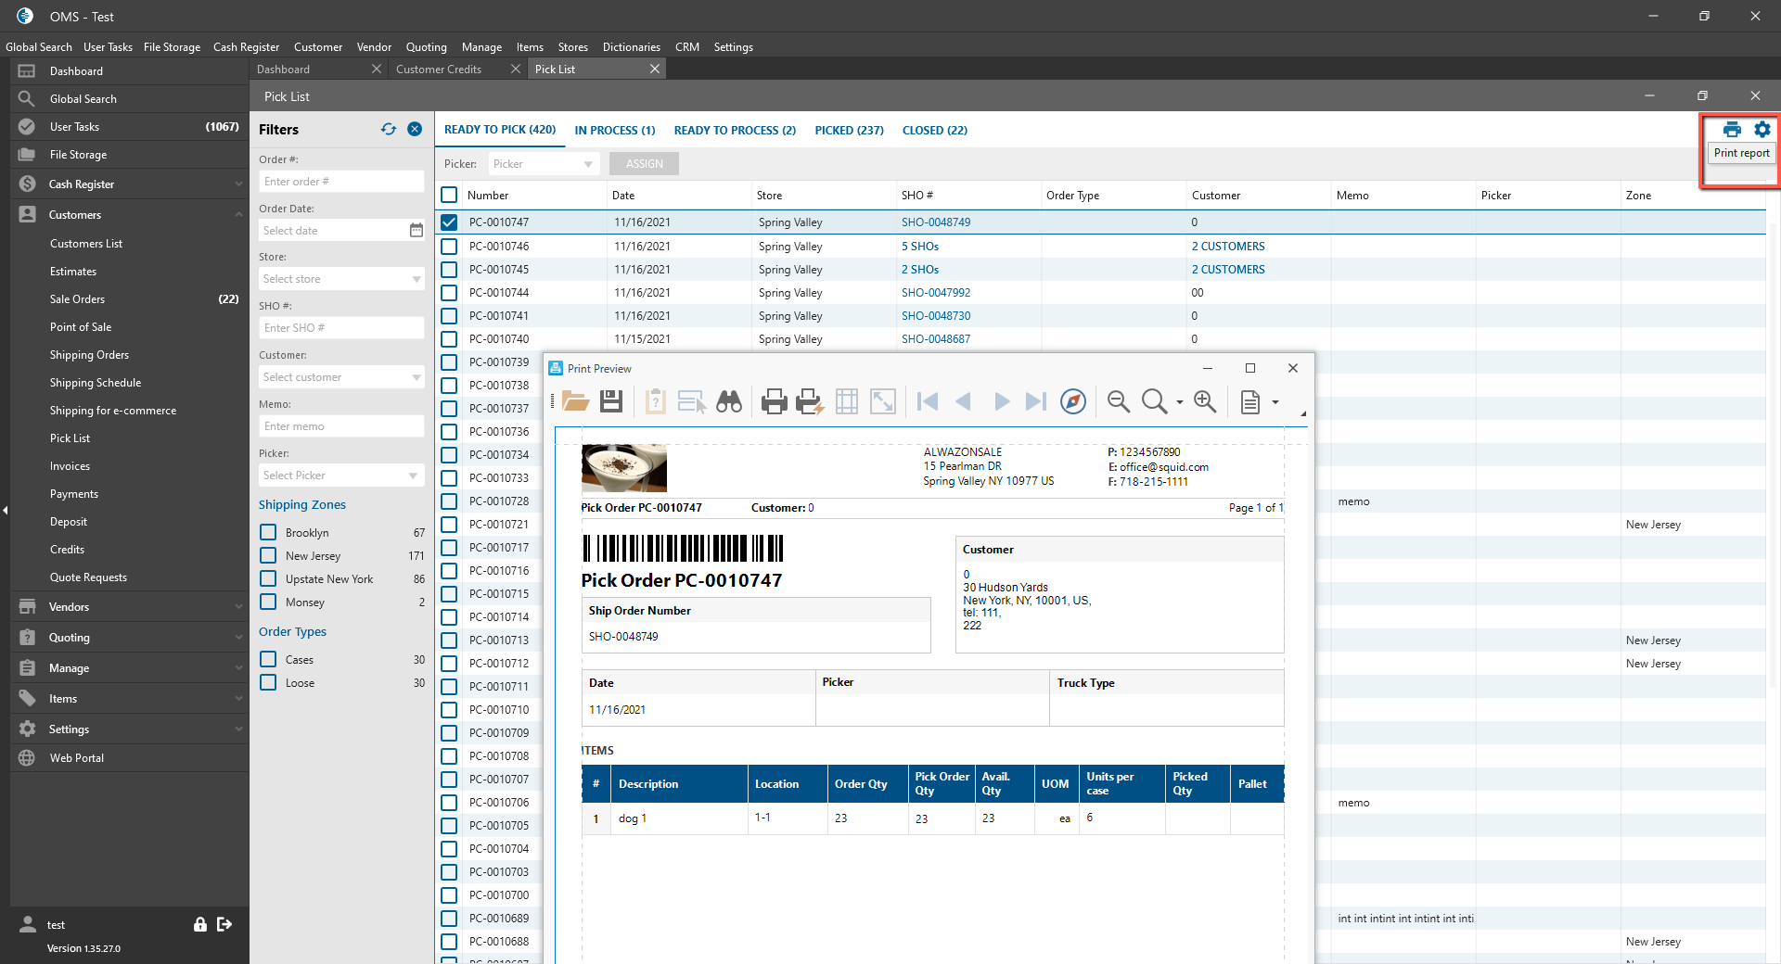Go to next page in Print Preview
Image resolution: width=1781 pixels, height=964 pixels.
pyautogui.click(x=1001, y=401)
